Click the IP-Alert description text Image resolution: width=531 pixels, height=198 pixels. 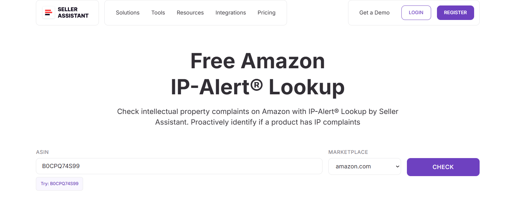pyautogui.click(x=258, y=117)
